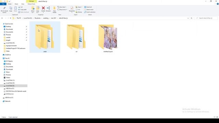Switch to the View ribbon tab
The height and width of the screenshot is (123, 219).
click(23, 4)
